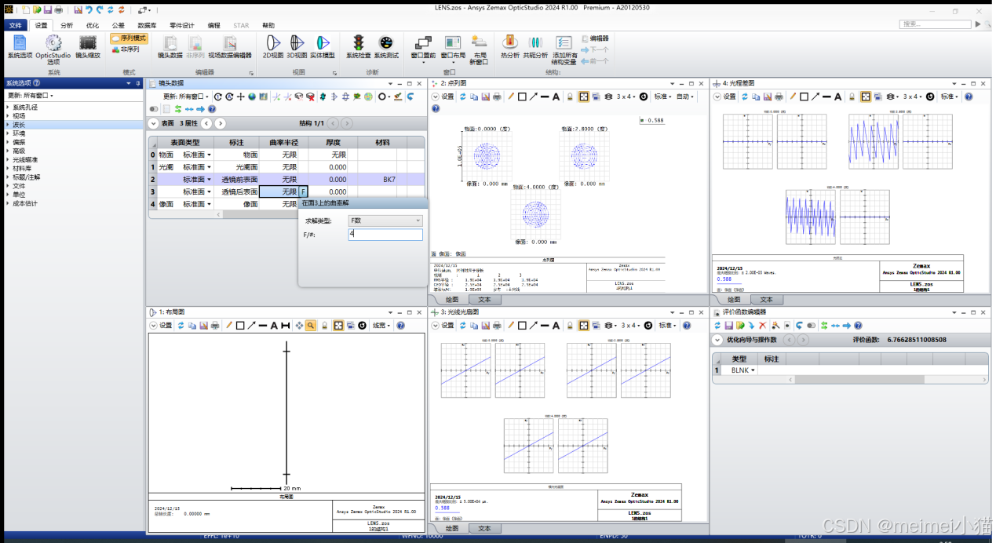The width and height of the screenshot is (996, 543).
Task: Run the 系统检查 traffic light check
Action: (358, 47)
